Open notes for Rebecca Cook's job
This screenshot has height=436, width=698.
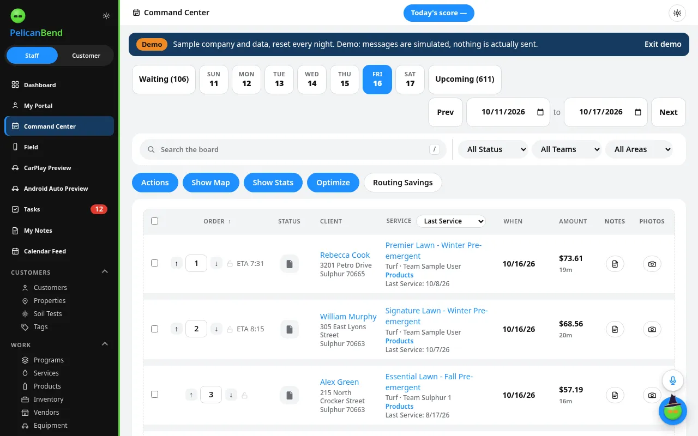pos(615,264)
